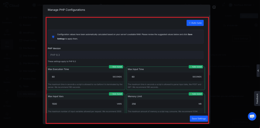Open the PHP Version selector
Screen dimensions: 260x128
[126, 55]
